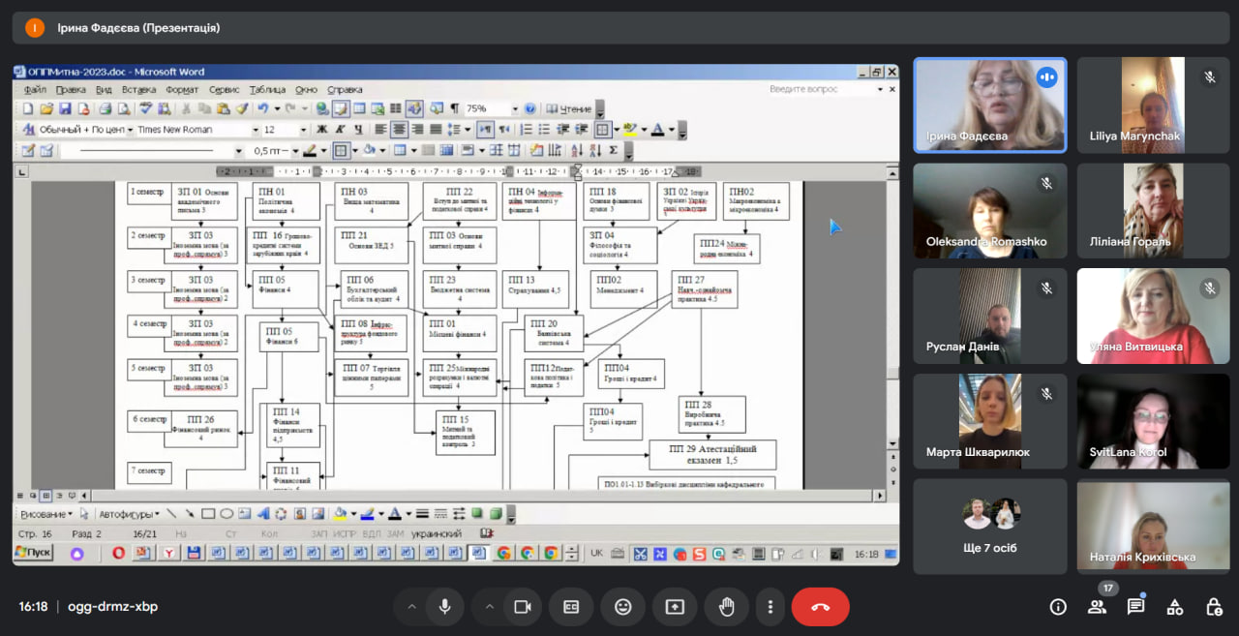Open the Формат menu in Word
Viewport: 1239px width, 636px height.
(182, 90)
